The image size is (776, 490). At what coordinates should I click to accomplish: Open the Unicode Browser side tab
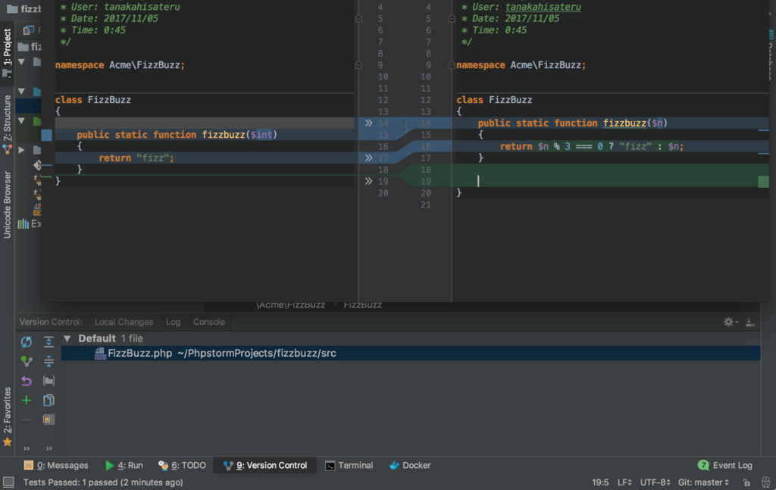pyautogui.click(x=8, y=204)
